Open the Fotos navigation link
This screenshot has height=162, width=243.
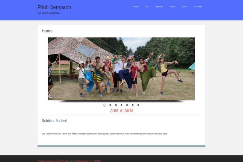point(173,6)
